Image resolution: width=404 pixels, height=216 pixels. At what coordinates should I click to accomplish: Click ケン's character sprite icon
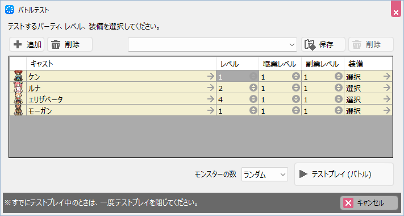[18, 76]
